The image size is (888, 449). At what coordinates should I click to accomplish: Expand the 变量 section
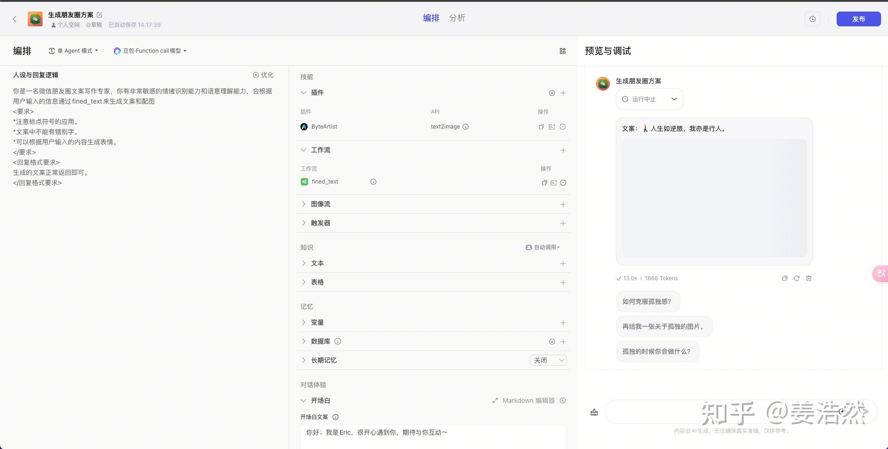point(304,322)
